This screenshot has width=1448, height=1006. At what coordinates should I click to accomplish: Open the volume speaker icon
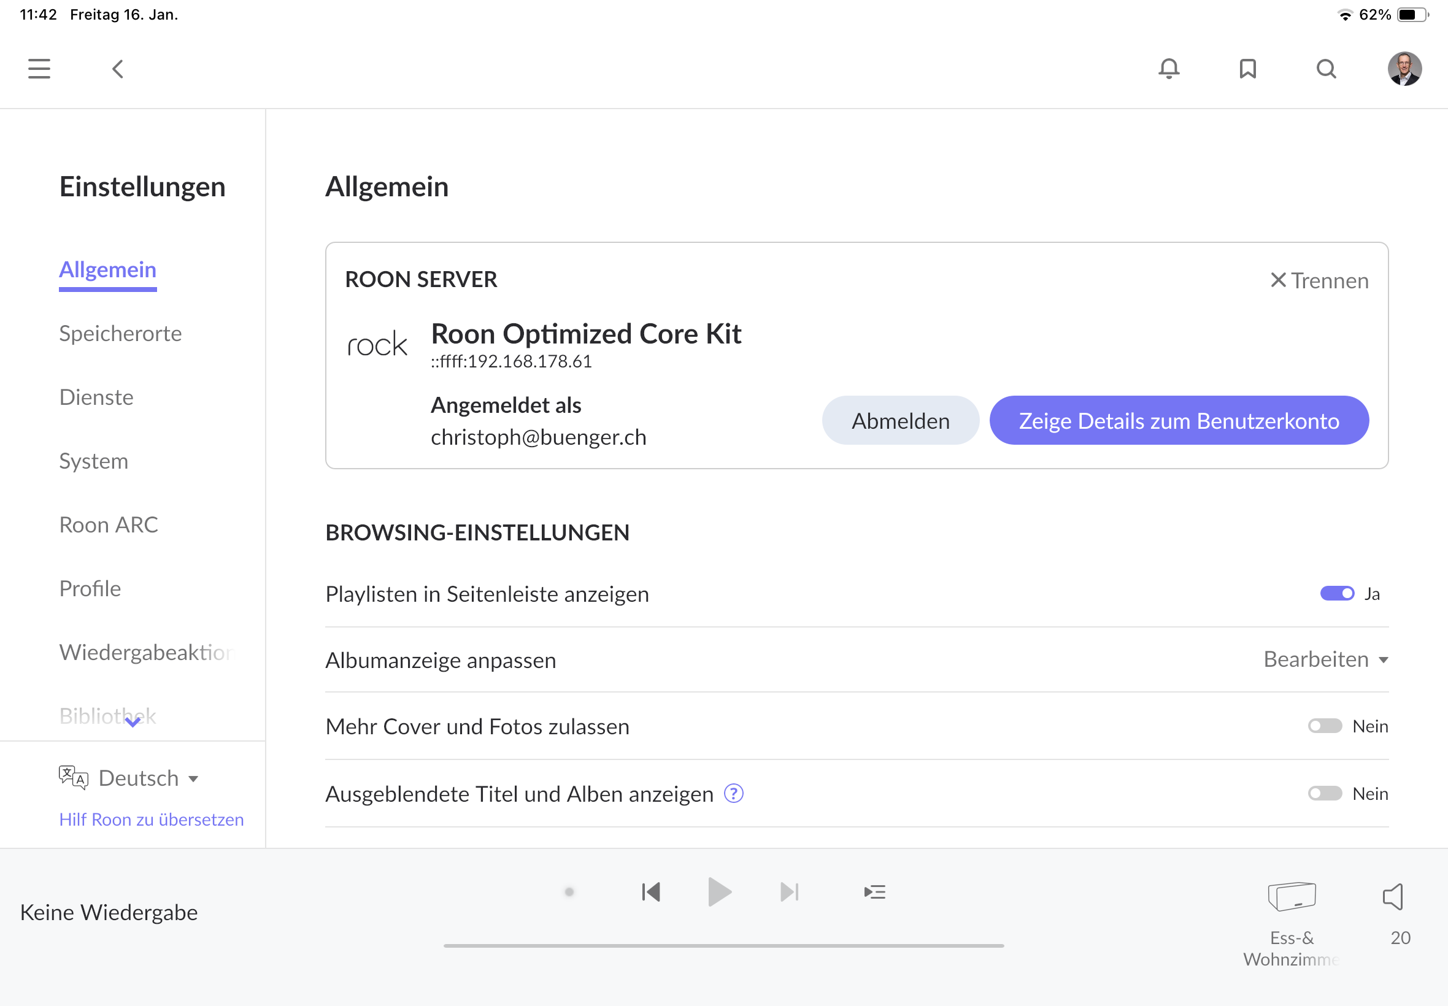[1394, 896]
